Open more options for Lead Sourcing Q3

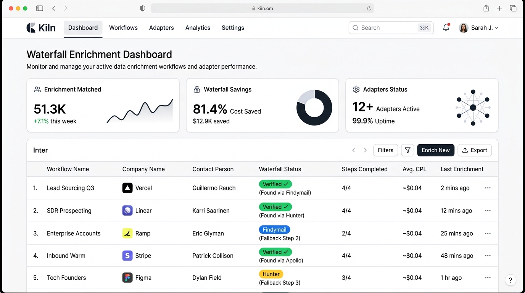tap(488, 188)
